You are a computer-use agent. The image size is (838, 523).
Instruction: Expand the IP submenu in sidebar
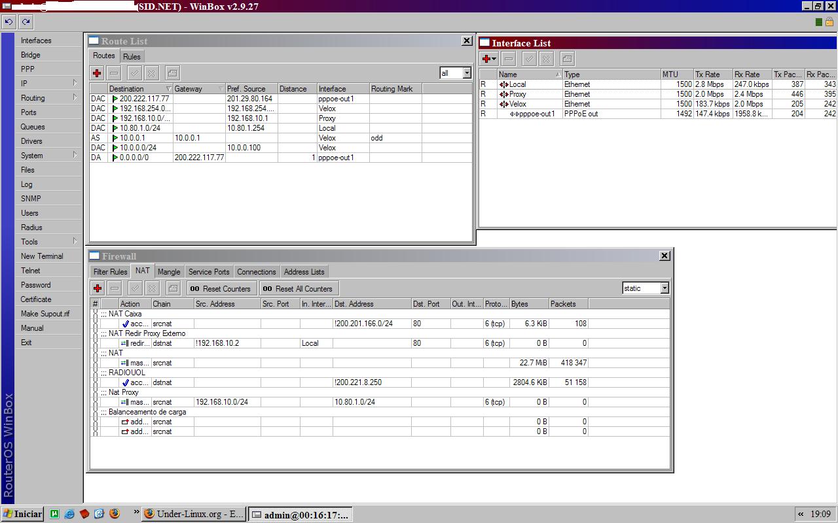(75, 83)
